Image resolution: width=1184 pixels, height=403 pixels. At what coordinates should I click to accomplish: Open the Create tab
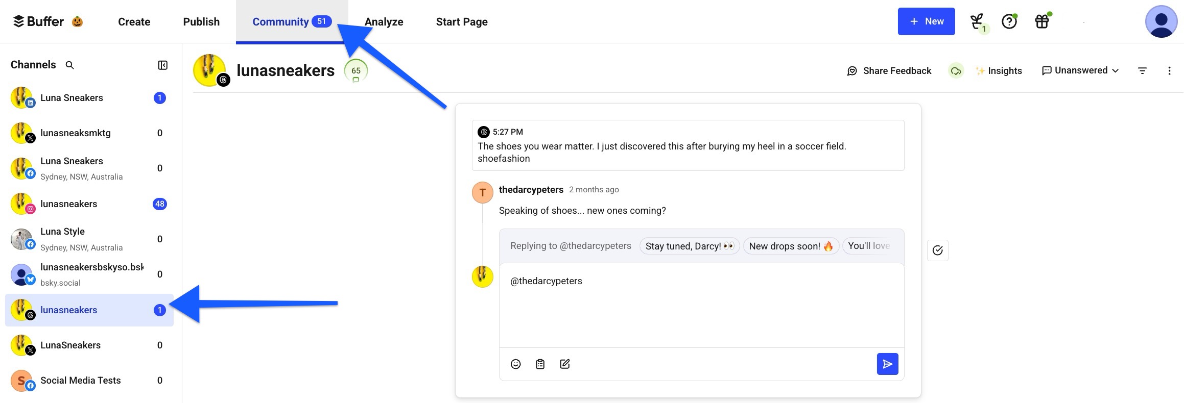point(134,21)
